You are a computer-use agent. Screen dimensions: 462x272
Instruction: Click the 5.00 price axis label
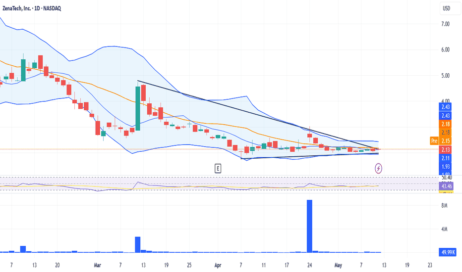click(445, 76)
